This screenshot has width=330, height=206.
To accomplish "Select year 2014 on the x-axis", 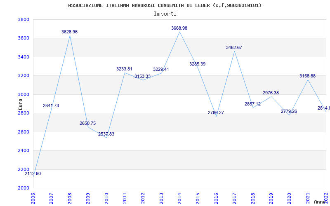I will [179, 198].
